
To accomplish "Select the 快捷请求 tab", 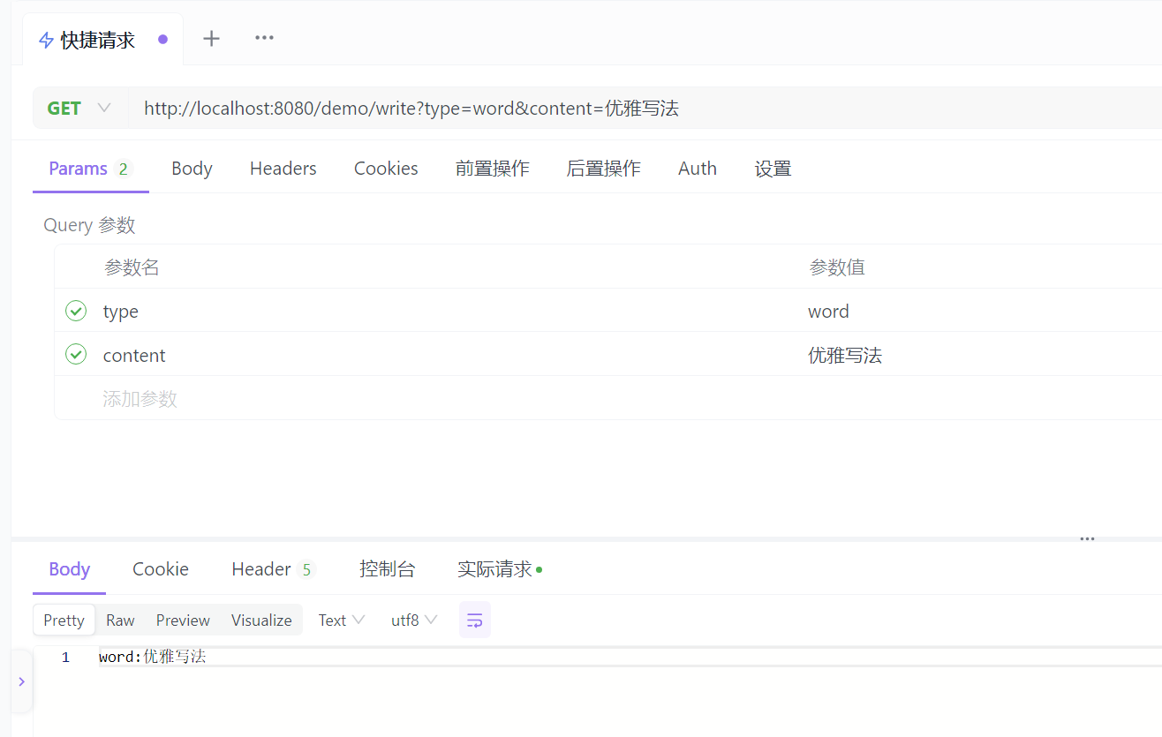I will 102,40.
